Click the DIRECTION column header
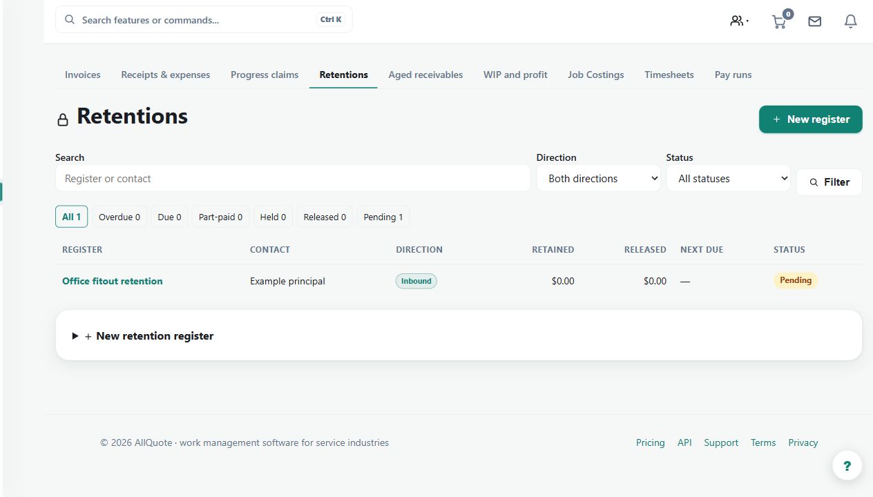Viewport: 873px width, 497px height. tap(419, 249)
